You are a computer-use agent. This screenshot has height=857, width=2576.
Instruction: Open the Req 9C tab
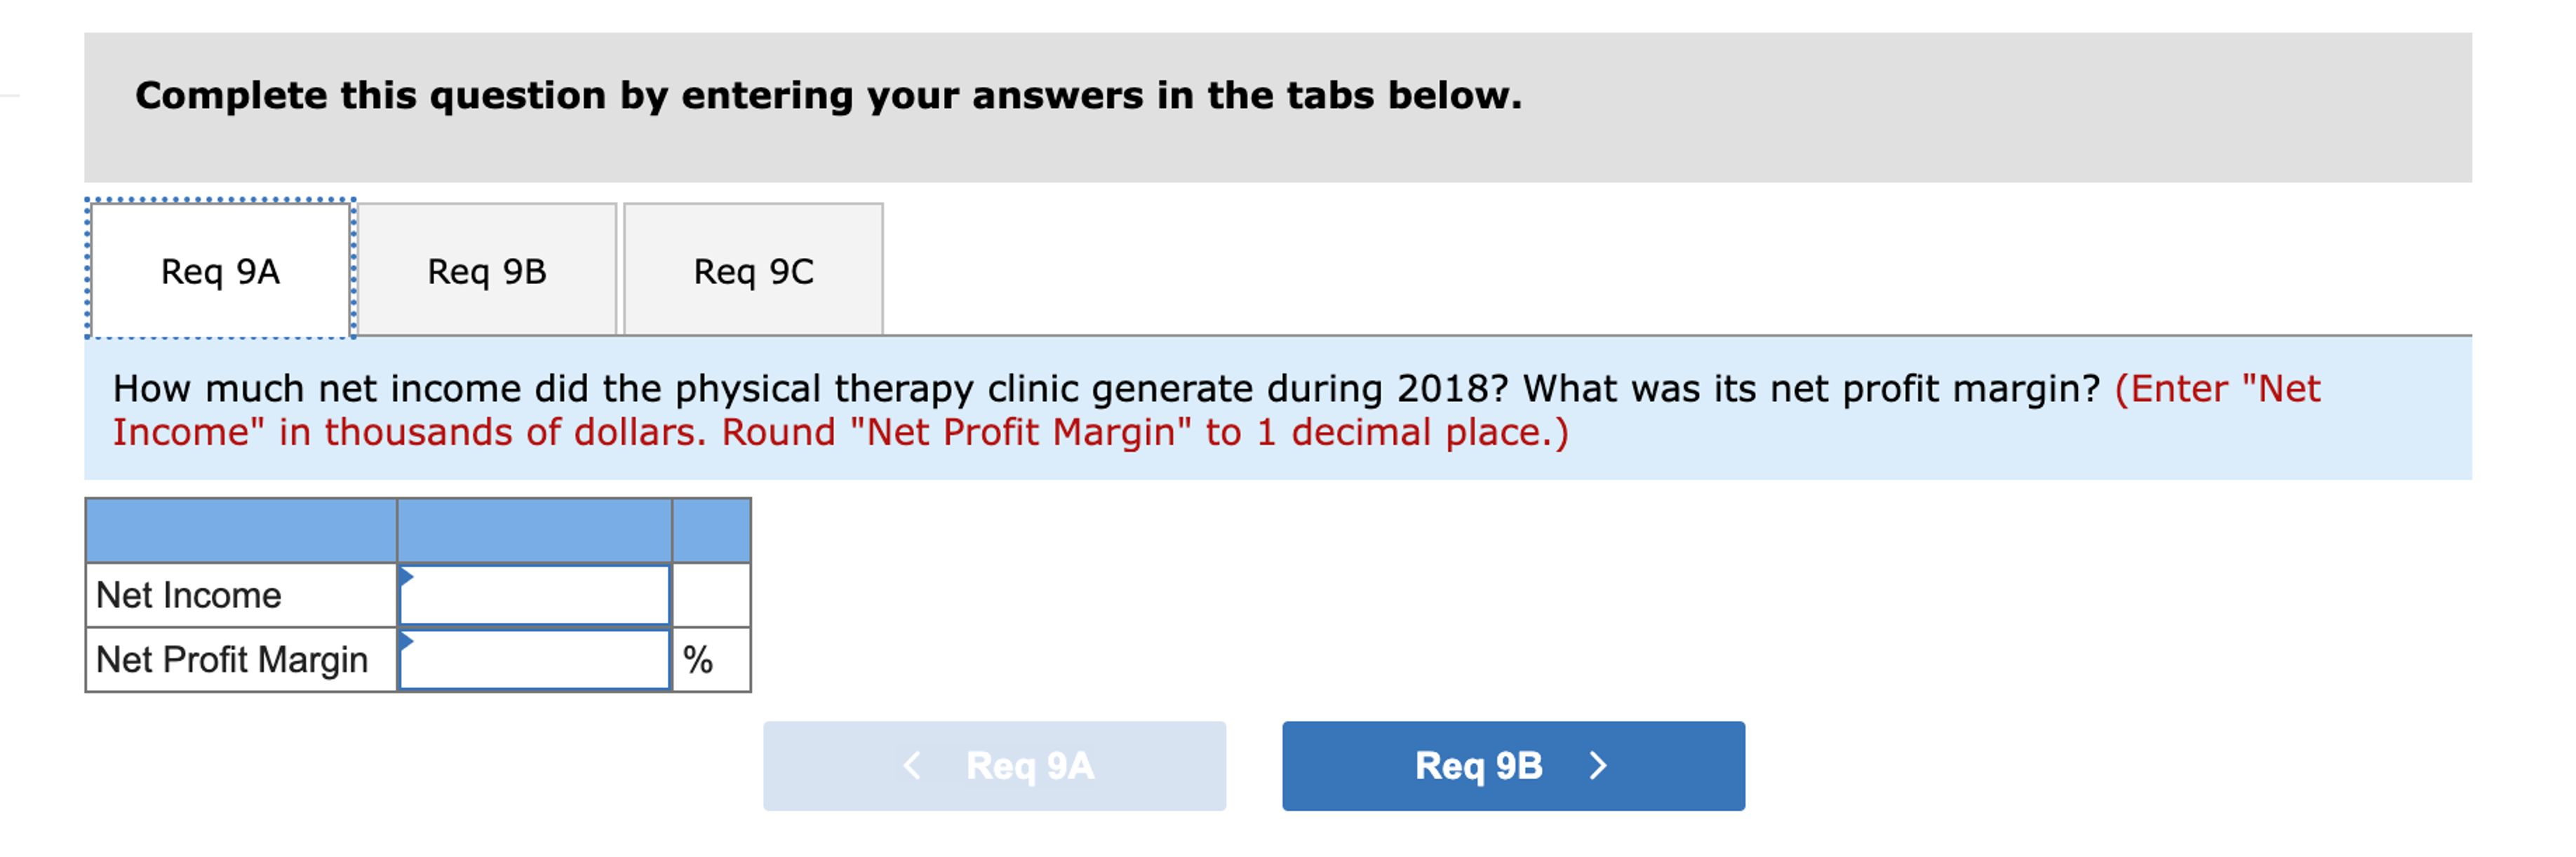[x=754, y=270]
